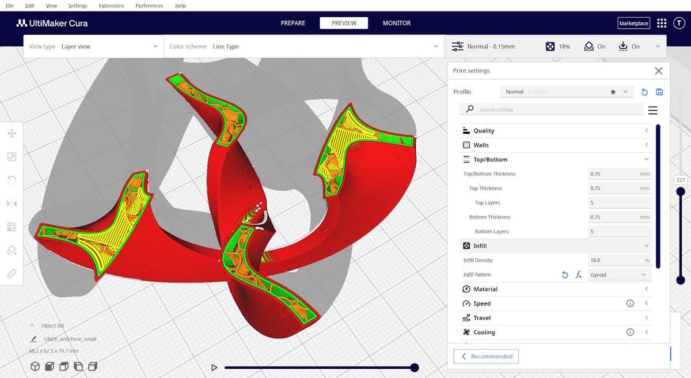Collapse the Top/Bottom settings section
Image resolution: width=691 pixels, height=378 pixels.
(x=556, y=160)
